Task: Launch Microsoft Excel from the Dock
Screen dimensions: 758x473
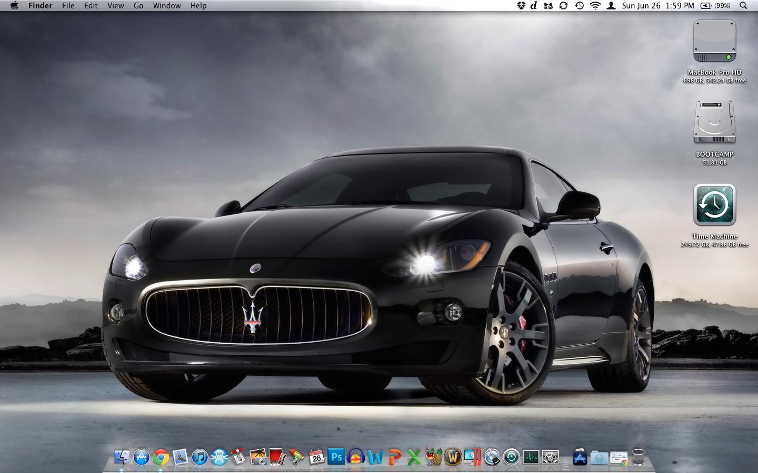Action: click(x=414, y=457)
